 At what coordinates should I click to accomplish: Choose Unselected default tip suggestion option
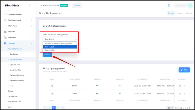coord(60,43)
